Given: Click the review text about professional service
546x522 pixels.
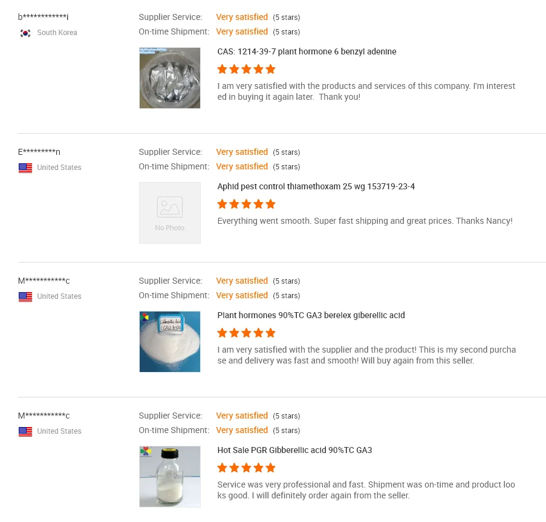Looking at the screenshot, I should coord(366,491).
